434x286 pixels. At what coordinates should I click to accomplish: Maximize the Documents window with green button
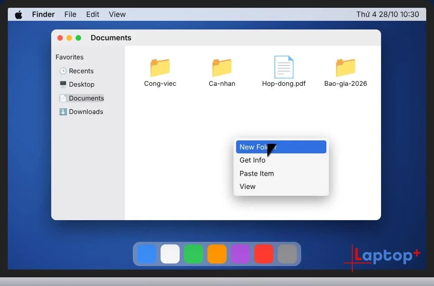coord(78,38)
